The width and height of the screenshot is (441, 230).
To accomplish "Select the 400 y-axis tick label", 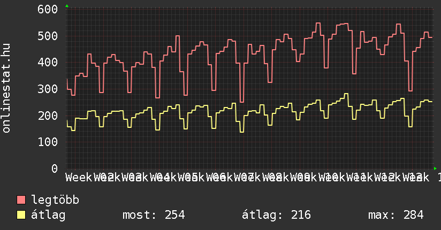I will coord(48,63).
